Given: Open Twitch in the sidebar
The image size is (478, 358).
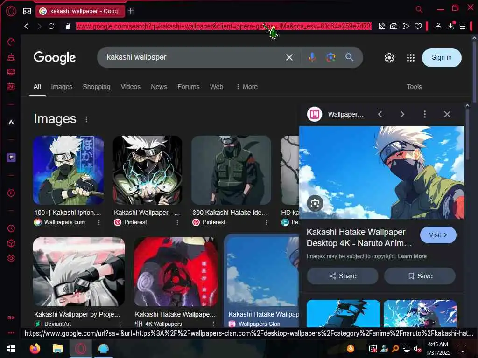Looking at the screenshot, I should (11, 158).
